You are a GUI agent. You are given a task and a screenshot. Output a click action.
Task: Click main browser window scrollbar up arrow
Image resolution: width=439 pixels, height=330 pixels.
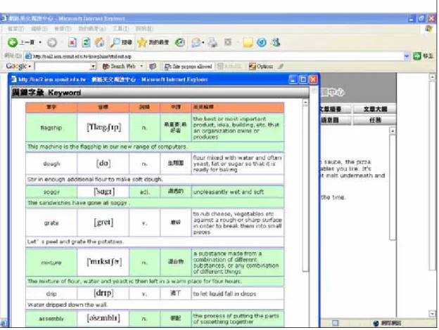tap(432, 77)
